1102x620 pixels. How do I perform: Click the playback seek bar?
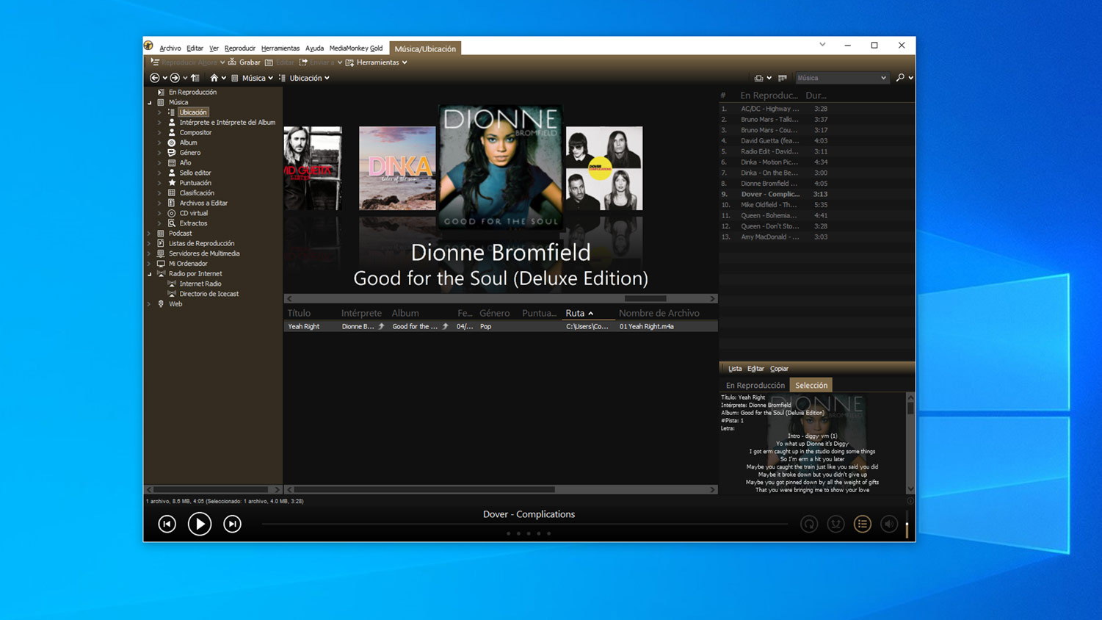[x=524, y=525]
